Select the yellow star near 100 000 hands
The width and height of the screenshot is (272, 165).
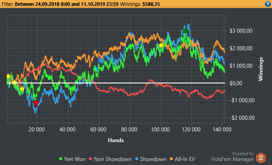tap(161, 45)
